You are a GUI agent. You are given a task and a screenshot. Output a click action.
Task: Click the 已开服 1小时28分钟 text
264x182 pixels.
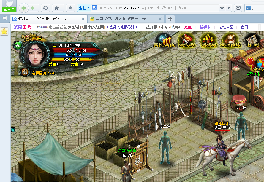click(x=163, y=27)
